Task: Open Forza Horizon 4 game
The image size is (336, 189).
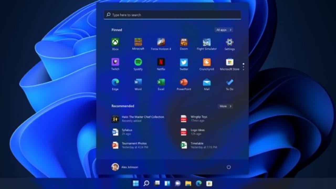Action: (161, 44)
